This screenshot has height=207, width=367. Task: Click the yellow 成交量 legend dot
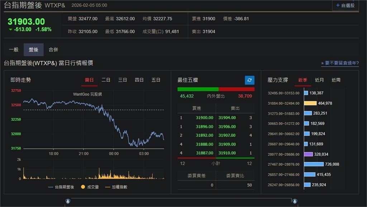coord(82,187)
